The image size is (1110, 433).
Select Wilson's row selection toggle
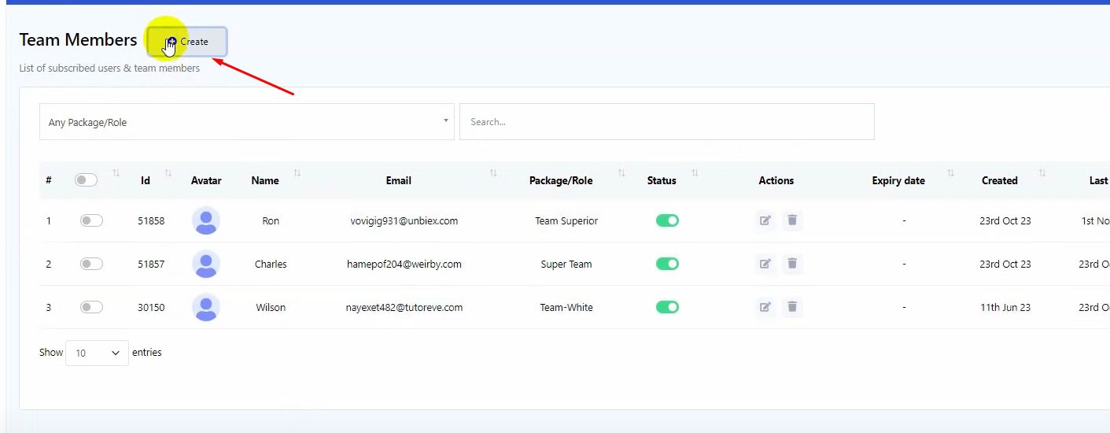coord(91,307)
